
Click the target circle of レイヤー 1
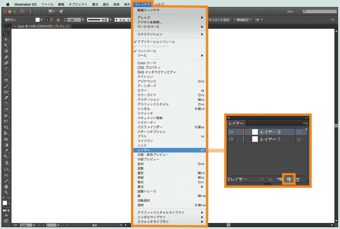click(299, 140)
